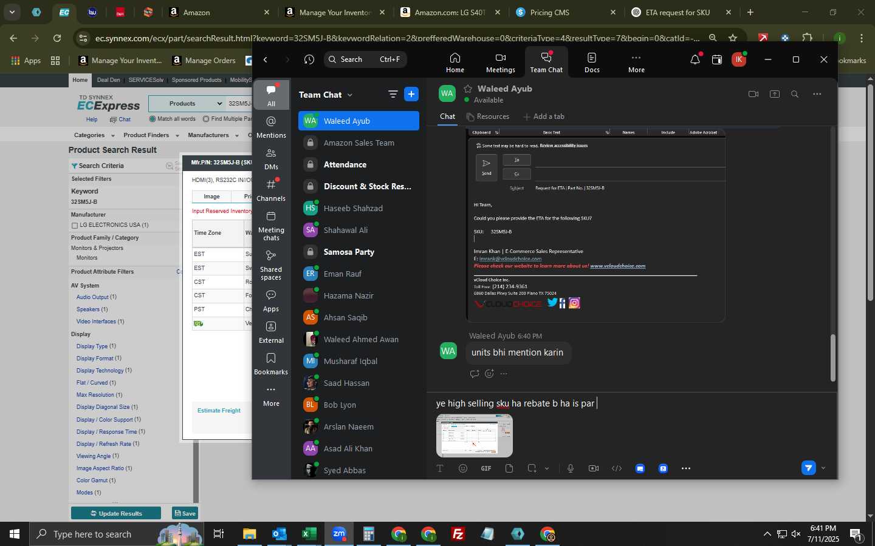The height and width of the screenshot is (546, 875).
Task: Open emoji picker in composer
Action: click(x=463, y=468)
